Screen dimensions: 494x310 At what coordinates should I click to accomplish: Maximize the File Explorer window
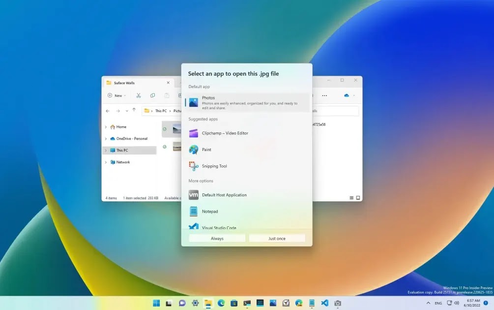point(342,80)
